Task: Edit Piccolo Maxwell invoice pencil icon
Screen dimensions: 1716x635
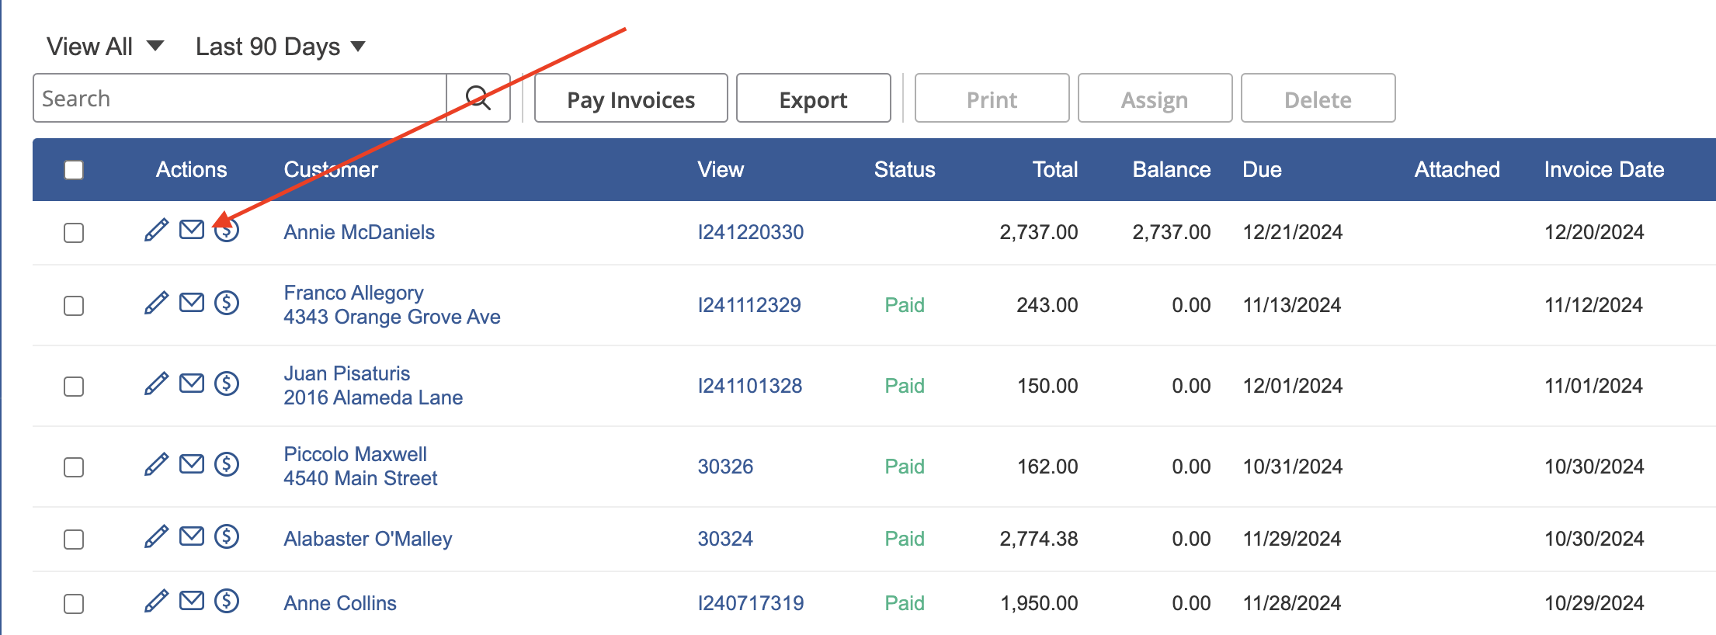Action: [x=156, y=464]
